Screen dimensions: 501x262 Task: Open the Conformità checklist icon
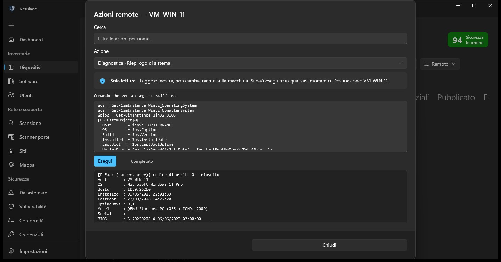11,220
